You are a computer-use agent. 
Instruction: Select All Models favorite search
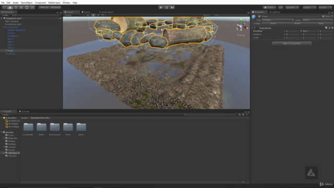coord(12,124)
